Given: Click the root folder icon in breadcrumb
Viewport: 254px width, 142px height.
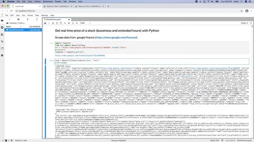Looking at the screenshot, I should click(x=7, y=23).
